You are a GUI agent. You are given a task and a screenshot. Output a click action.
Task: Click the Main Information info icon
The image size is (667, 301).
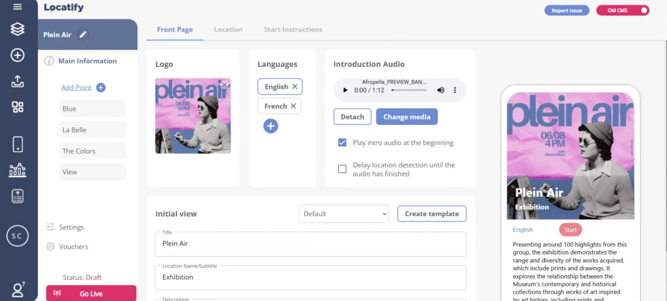(x=49, y=61)
